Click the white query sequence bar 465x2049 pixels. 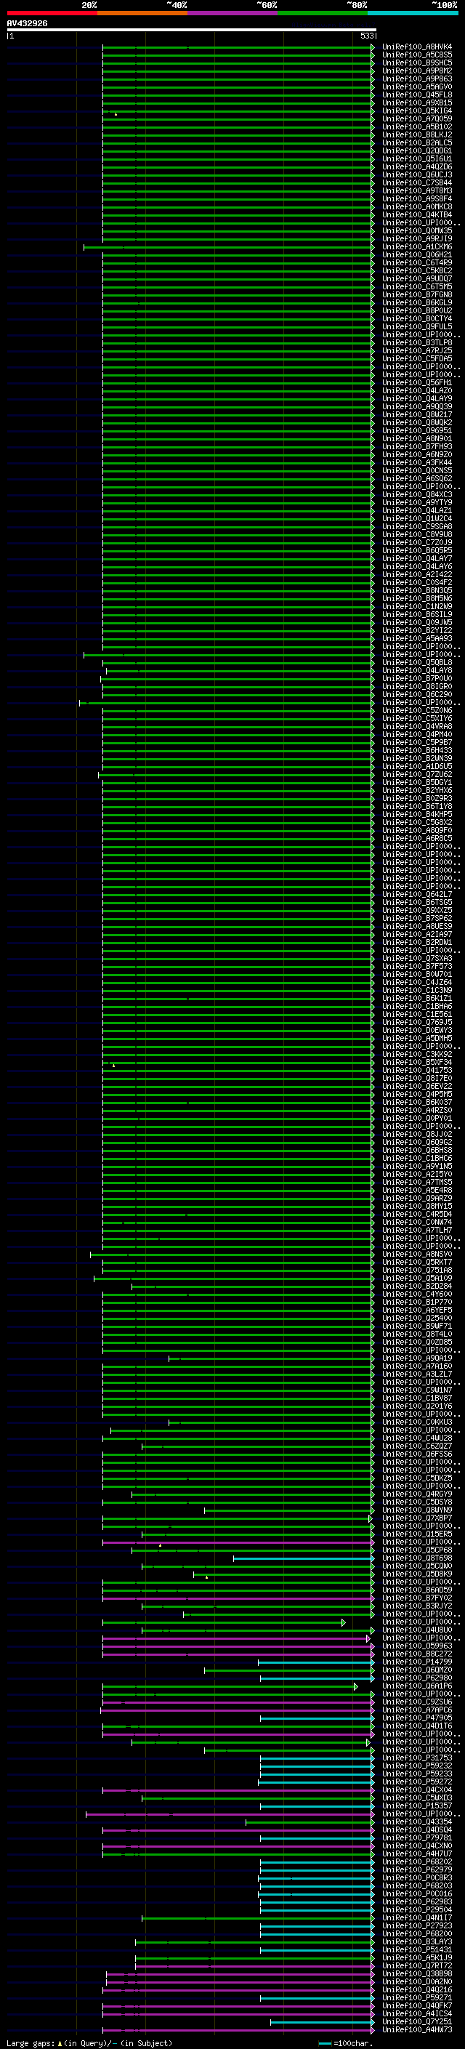[x=192, y=29]
